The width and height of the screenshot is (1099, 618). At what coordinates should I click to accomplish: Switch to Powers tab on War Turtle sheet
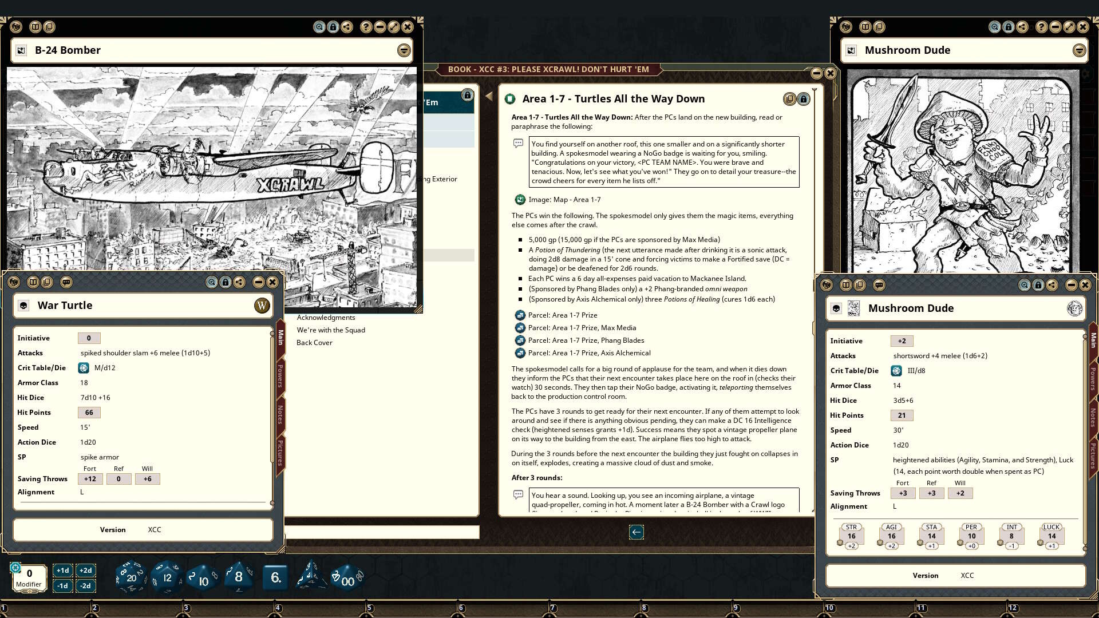point(280,375)
